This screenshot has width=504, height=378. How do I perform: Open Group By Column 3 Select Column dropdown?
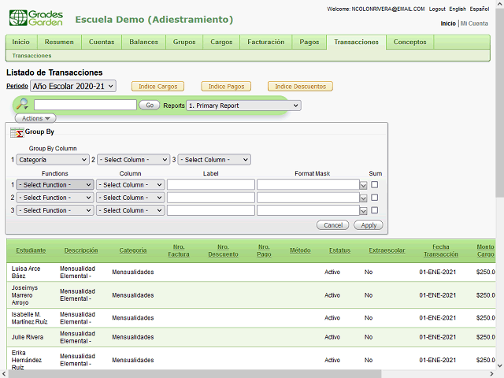coord(214,160)
